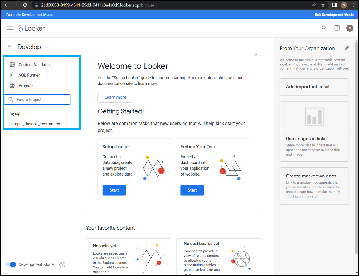This screenshot has height=276, width=359.
Task: Click the Development Mode help icon
Action: pos(62,264)
